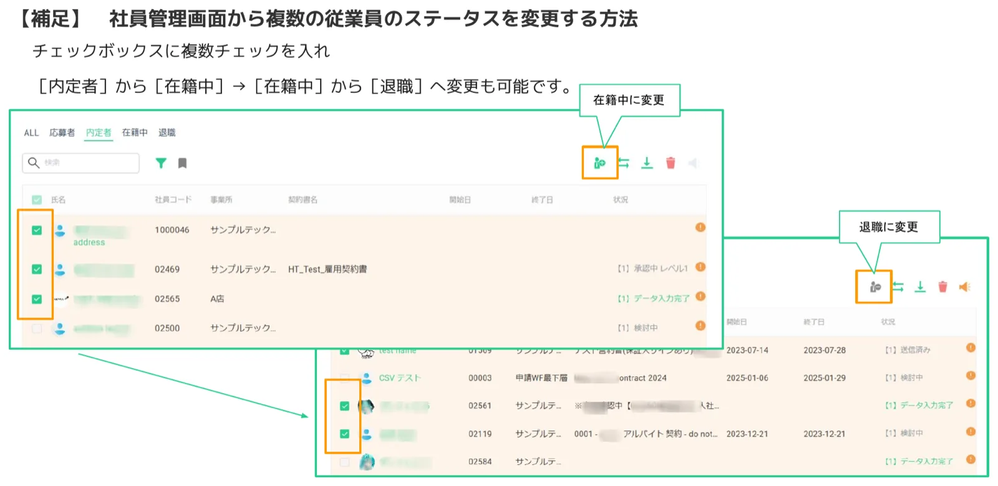
Task: Click the greyed-out megaphone icon
Action: (693, 163)
